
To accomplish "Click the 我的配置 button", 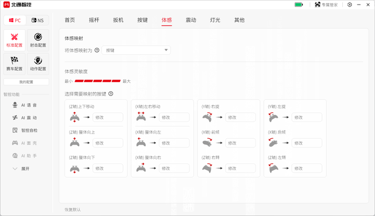I will 26,82.
